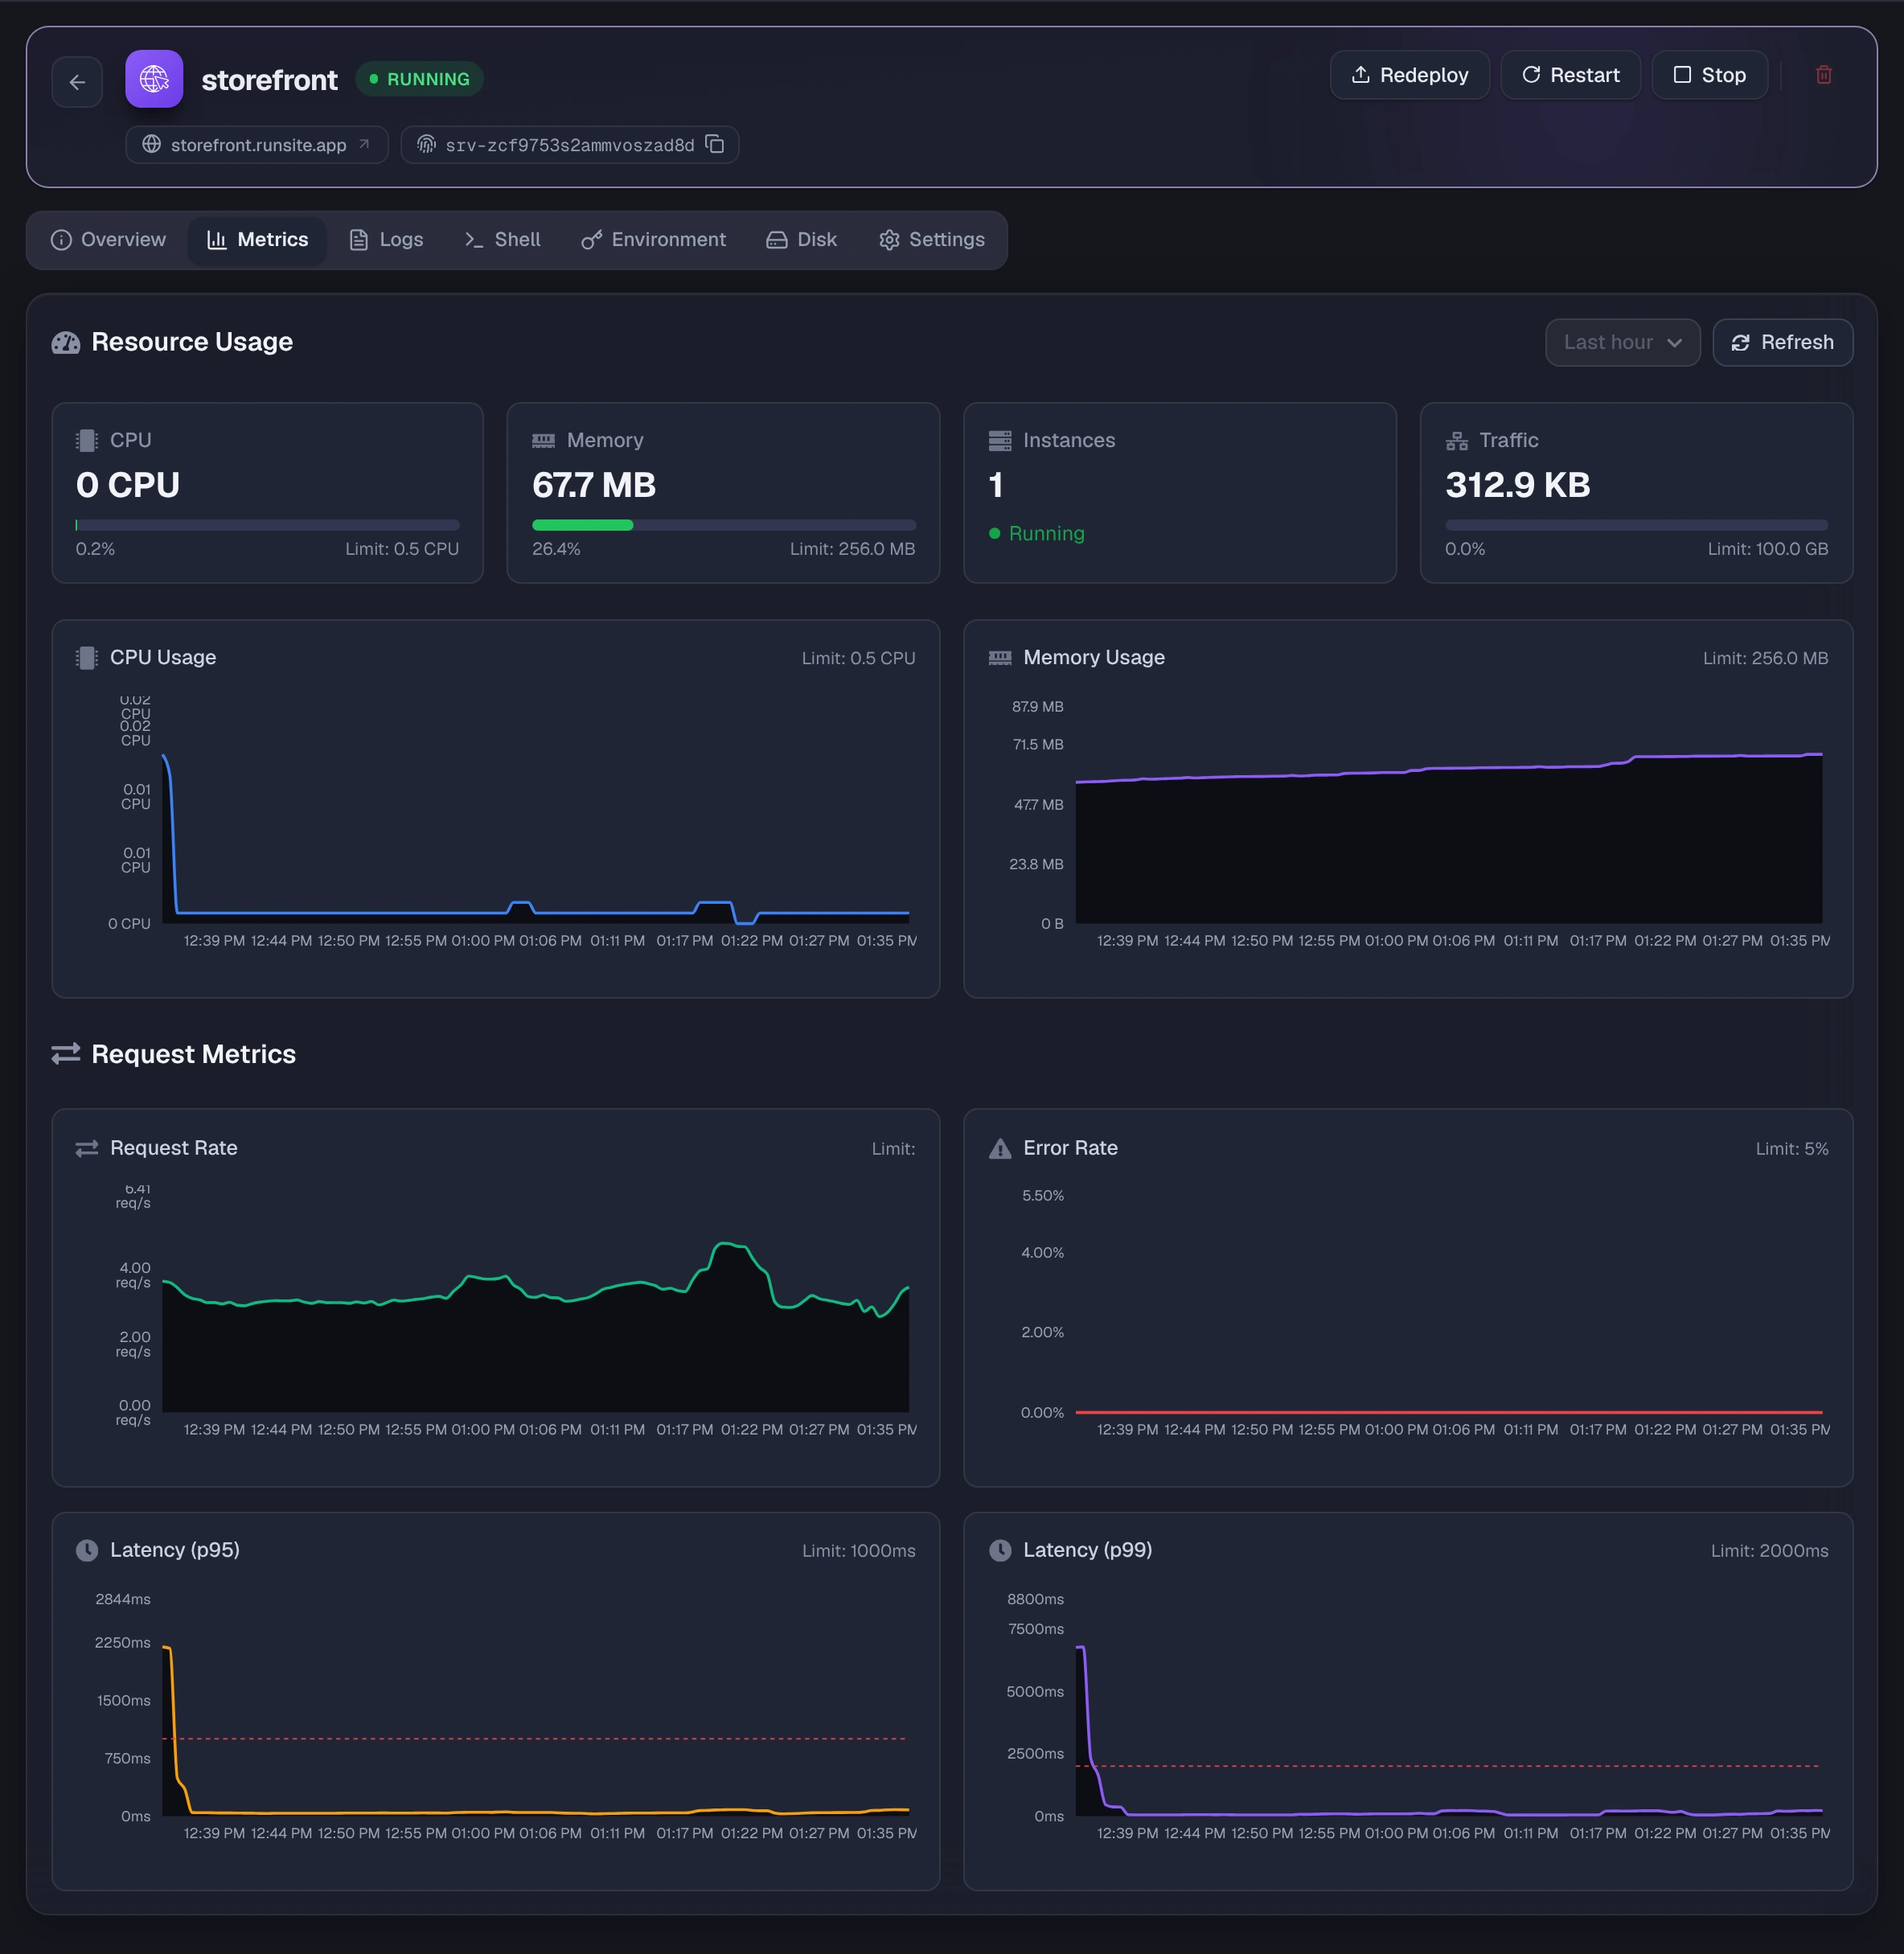This screenshot has width=1904, height=1954.
Task: Click the Resource Usage gauge icon
Action: pyautogui.click(x=66, y=343)
